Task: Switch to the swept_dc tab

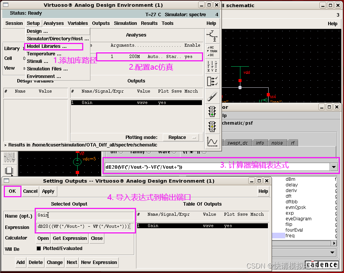Action: (x=237, y=143)
